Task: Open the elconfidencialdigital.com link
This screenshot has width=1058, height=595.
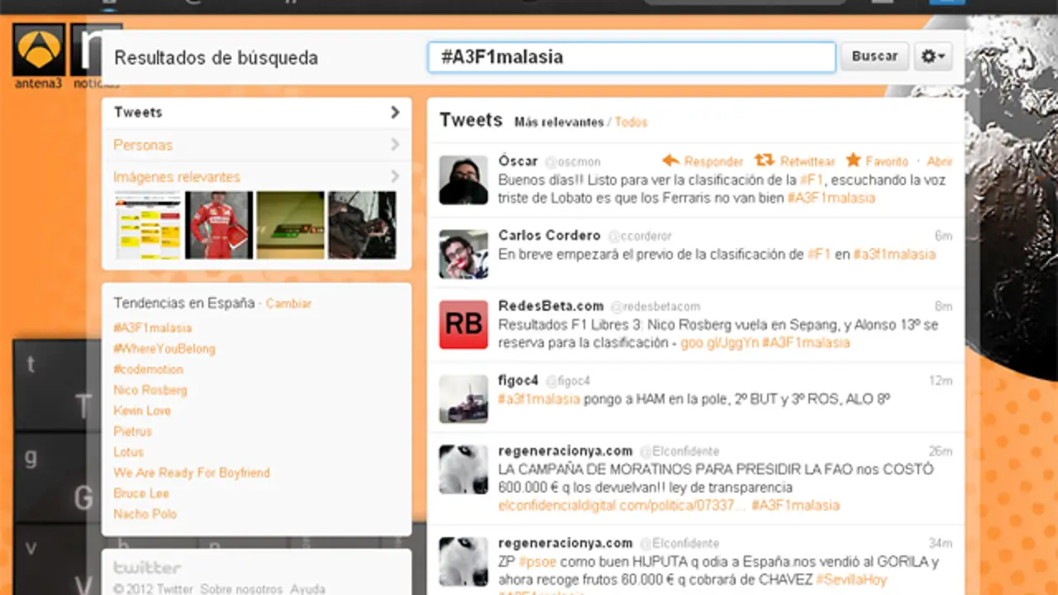Action: point(622,505)
